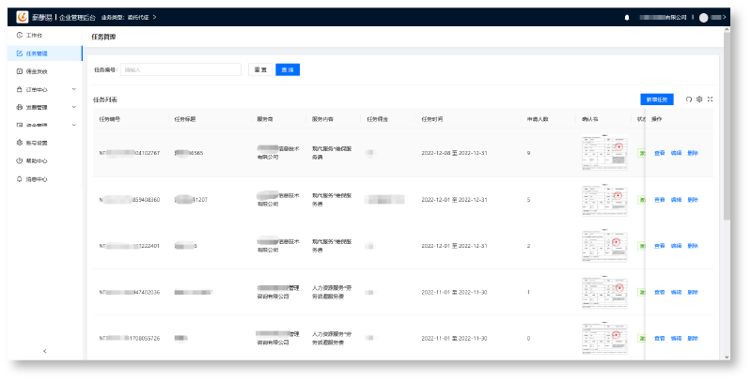Collapse sidebar using bottom arrow icon
Image resolution: width=751 pixels, height=381 pixels.
click(44, 351)
